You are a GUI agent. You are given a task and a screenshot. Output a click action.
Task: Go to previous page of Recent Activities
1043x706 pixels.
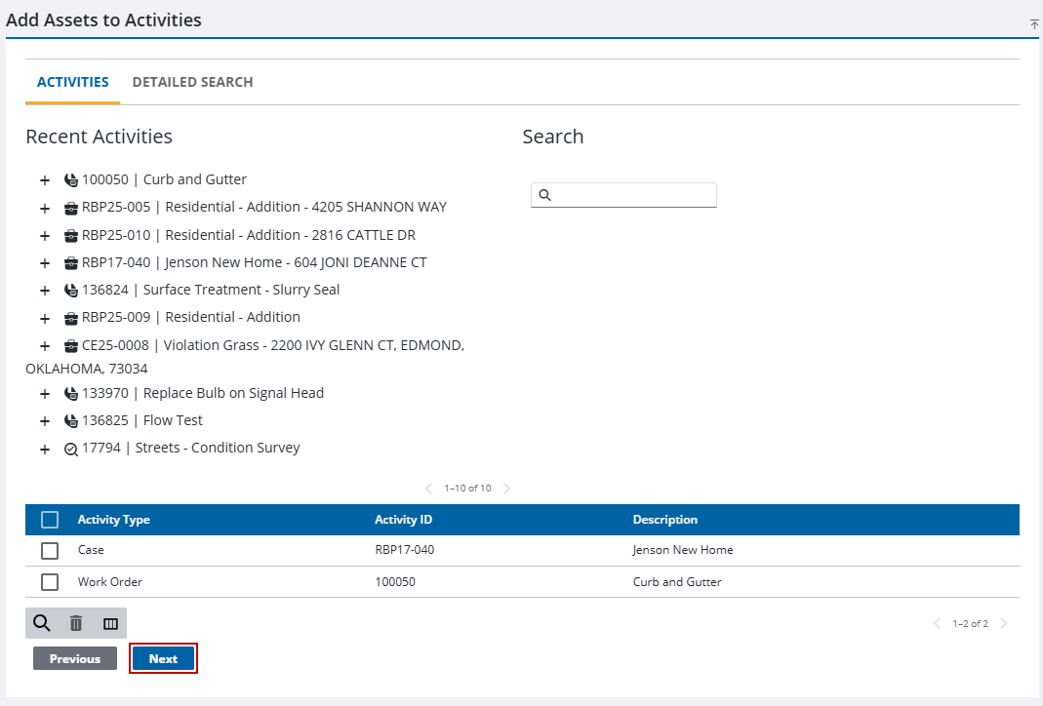tap(429, 489)
